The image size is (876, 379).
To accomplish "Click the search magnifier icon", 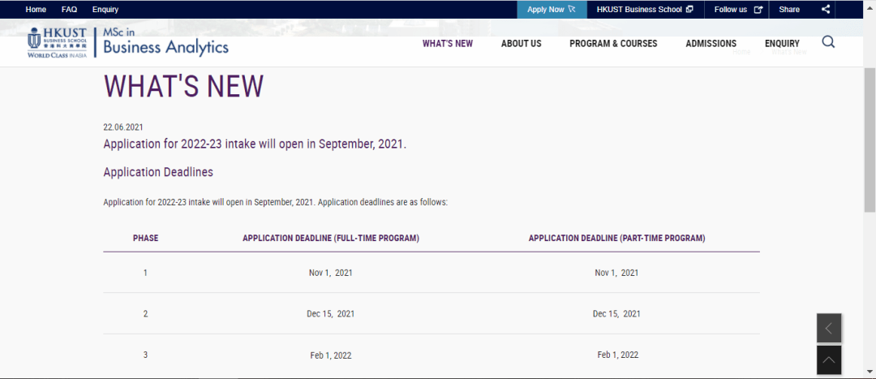I will [x=828, y=42].
